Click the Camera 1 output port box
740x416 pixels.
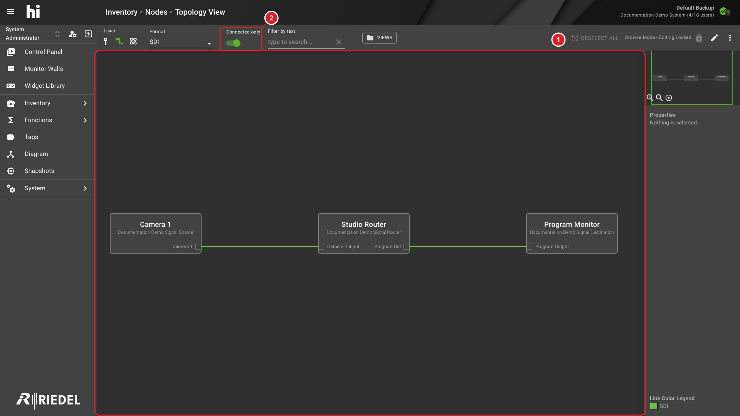pyautogui.click(x=198, y=247)
